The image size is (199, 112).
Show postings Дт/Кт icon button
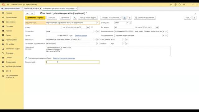[x=75, y=18]
